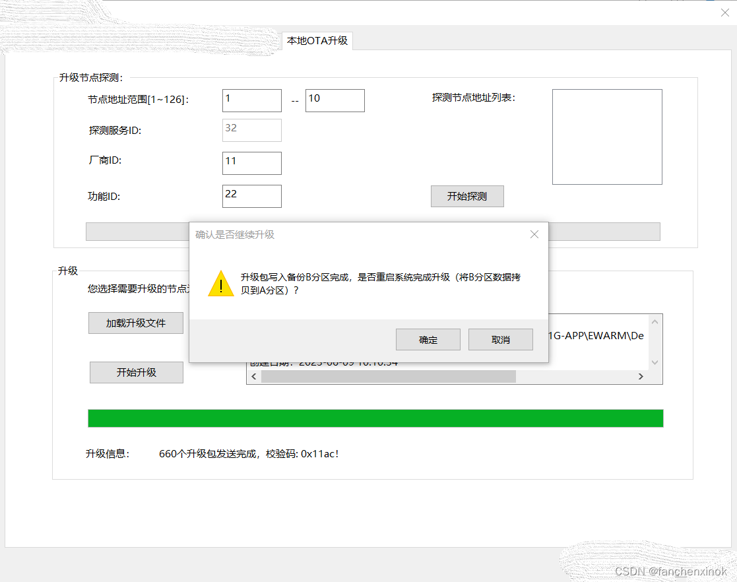Click the node address end field containing 10

[x=335, y=100]
